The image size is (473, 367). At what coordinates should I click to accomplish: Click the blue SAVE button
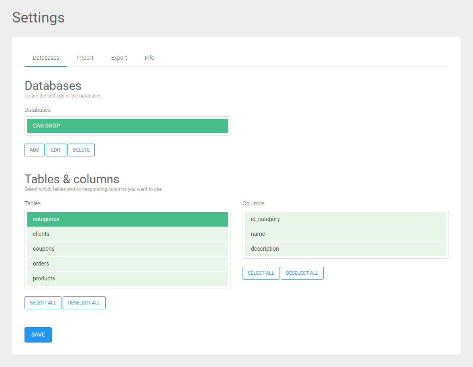(x=38, y=335)
